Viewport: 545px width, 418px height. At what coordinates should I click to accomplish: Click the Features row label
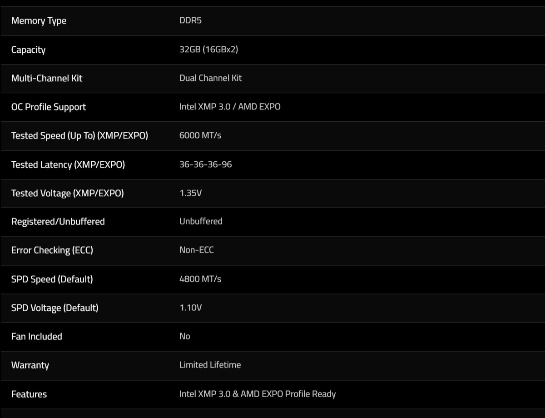click(29, 394)
